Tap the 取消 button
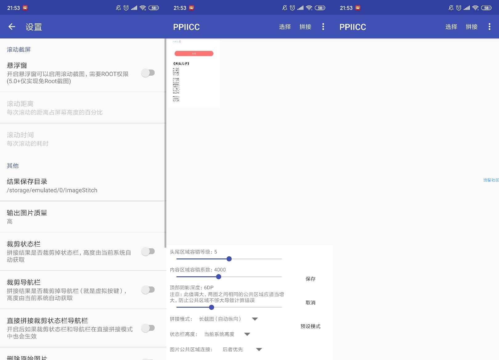This screenshot has height=360, width=499. coord(310,302)
